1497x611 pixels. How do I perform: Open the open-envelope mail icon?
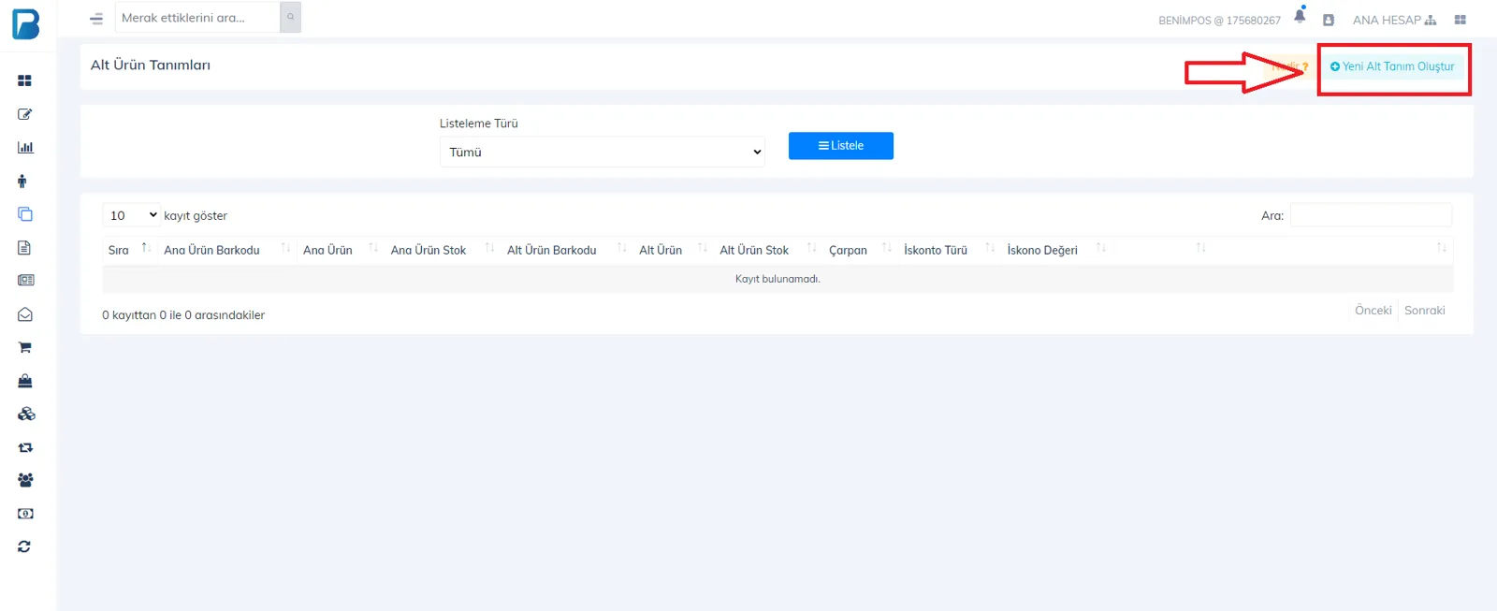[25, 314]
